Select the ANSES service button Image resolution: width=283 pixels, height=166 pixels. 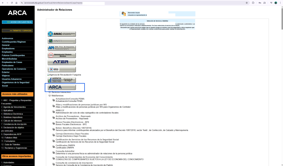[x=62, y=41]
